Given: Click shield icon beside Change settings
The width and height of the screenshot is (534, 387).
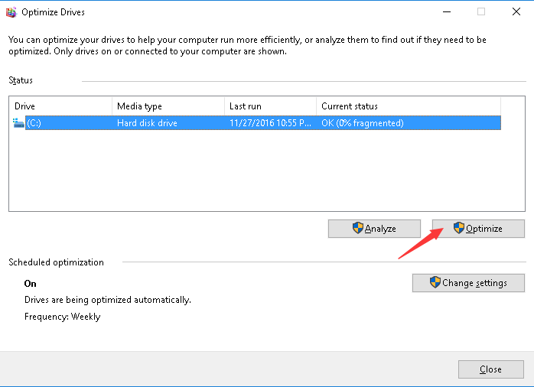Looking at the screenshot, I should [435, 283].
